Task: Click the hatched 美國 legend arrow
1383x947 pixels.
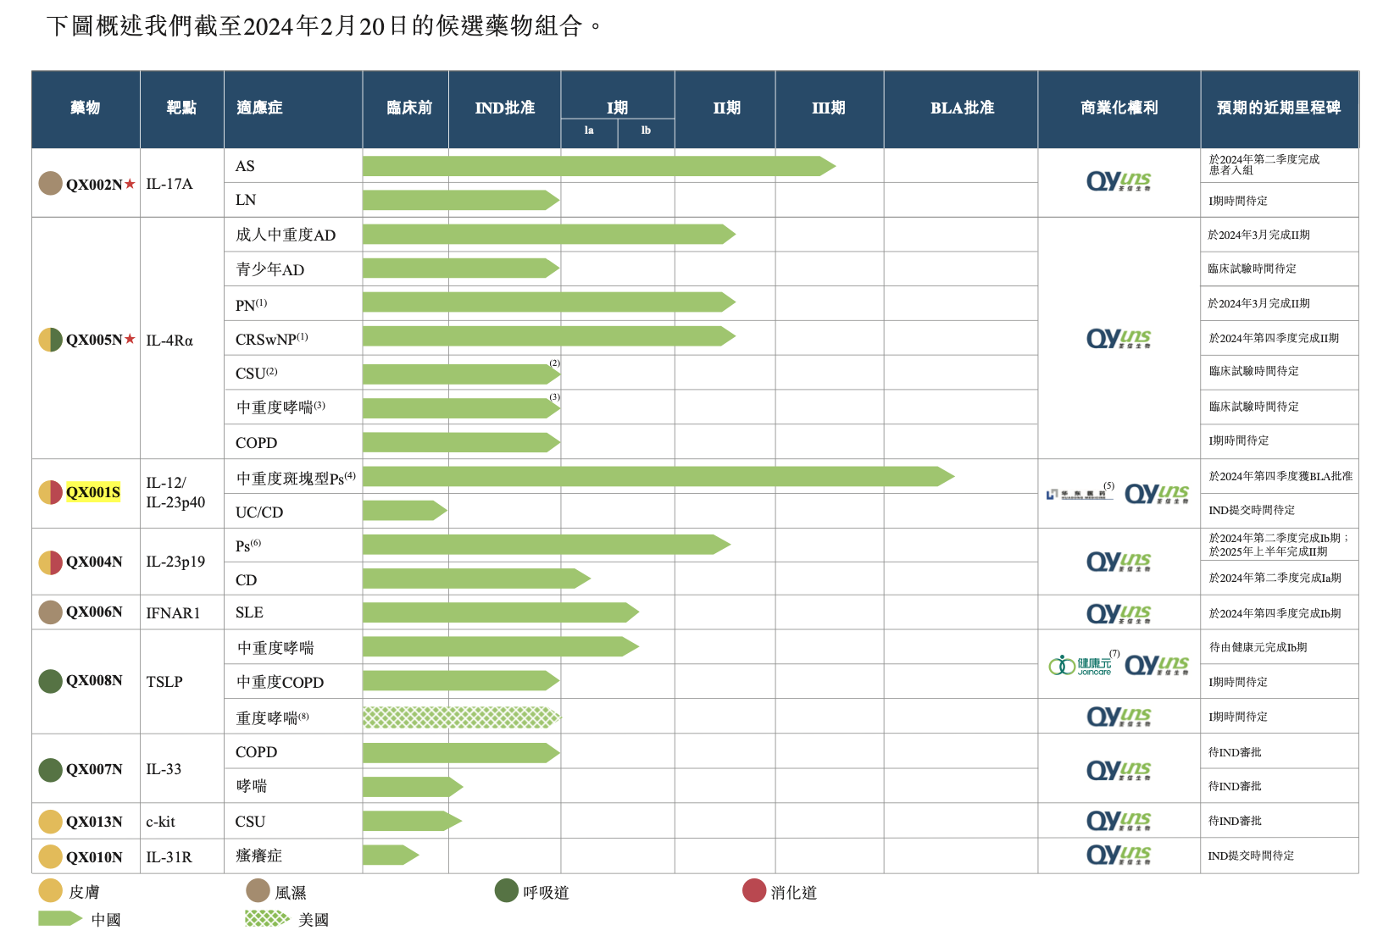Action: click(x=267, y=919)
